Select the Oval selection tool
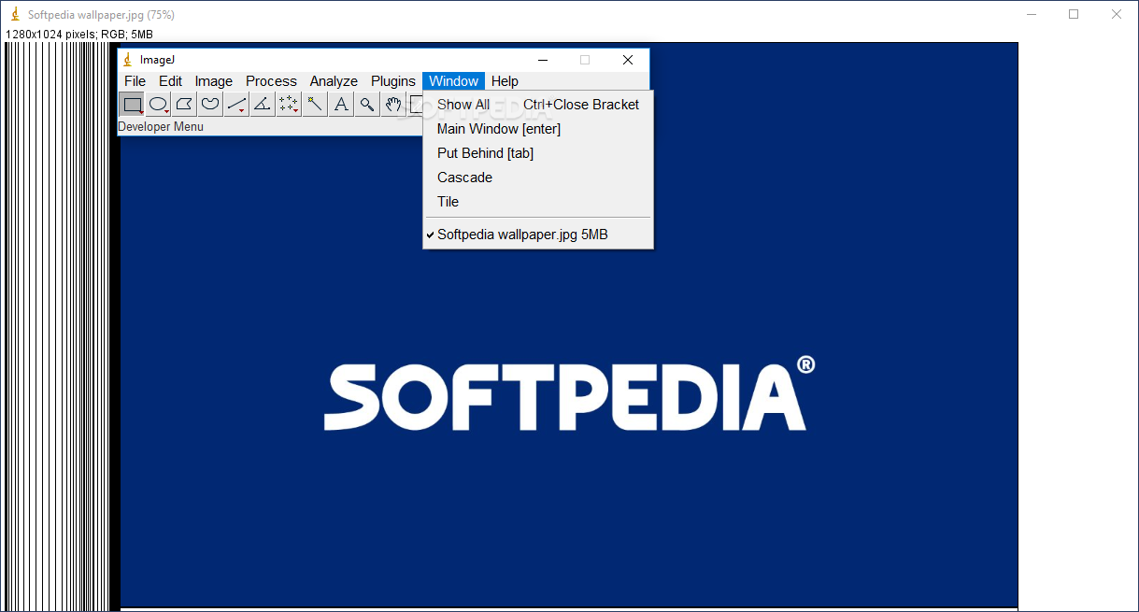The width and height of the screenshot is (1139, 612). tap(159, 105)
